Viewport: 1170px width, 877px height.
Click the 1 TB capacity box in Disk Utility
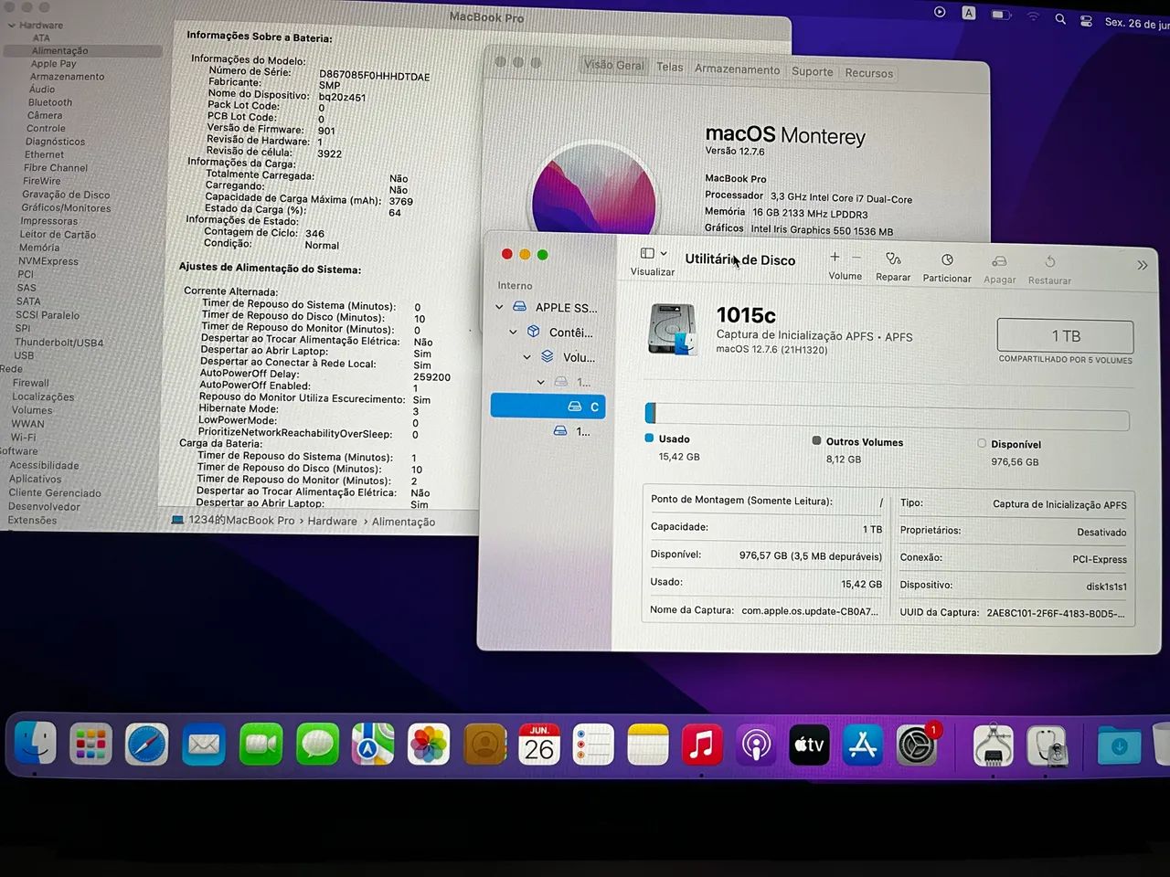[1065, 336]
